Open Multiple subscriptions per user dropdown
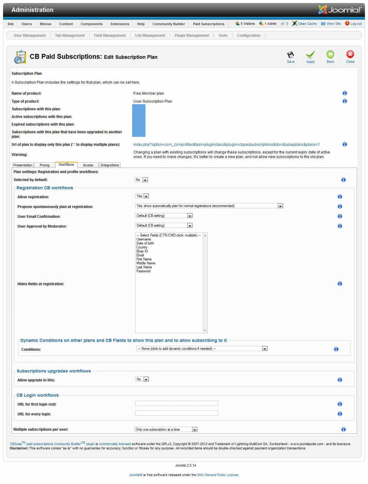Screen dimensions: 368x484 pos(166,429)
